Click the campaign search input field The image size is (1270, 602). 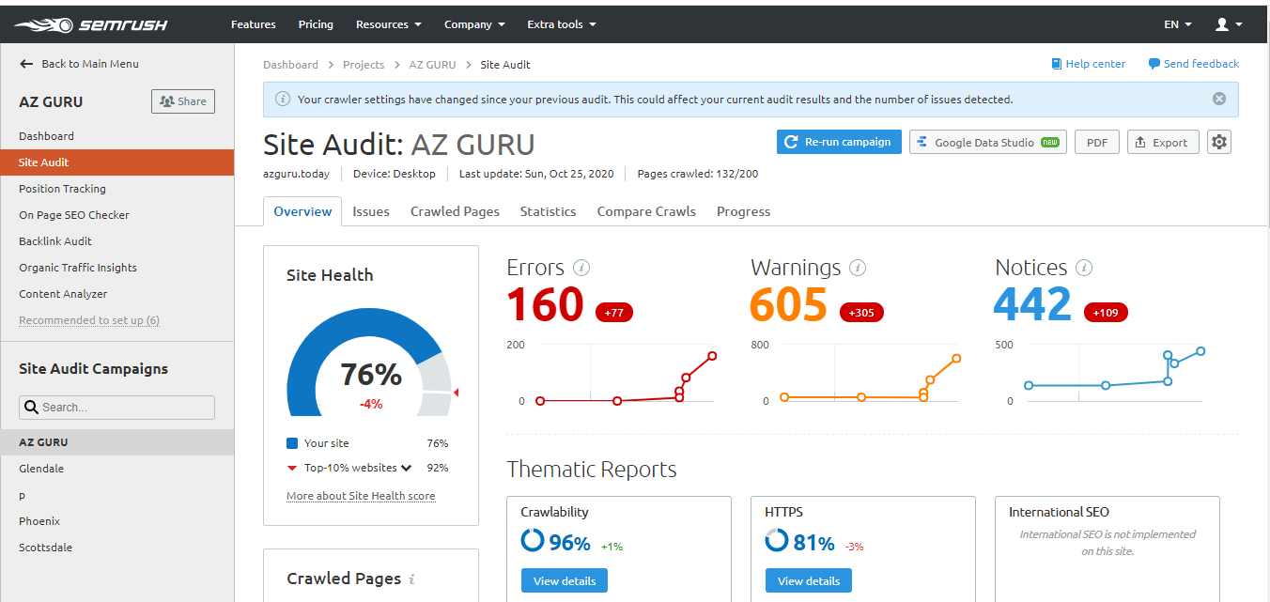117,408
